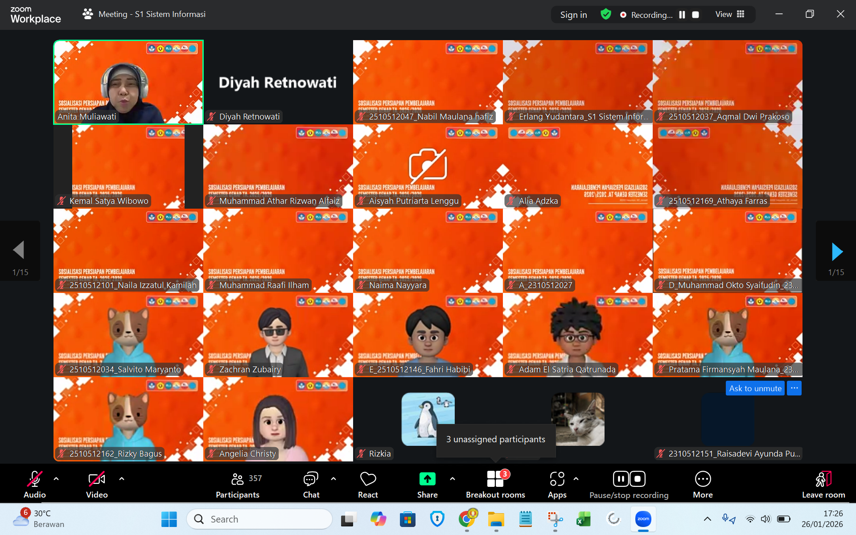The image size is (856, 535).
Task: Click Sign in at top bar
Action: (x=573, y=15)
